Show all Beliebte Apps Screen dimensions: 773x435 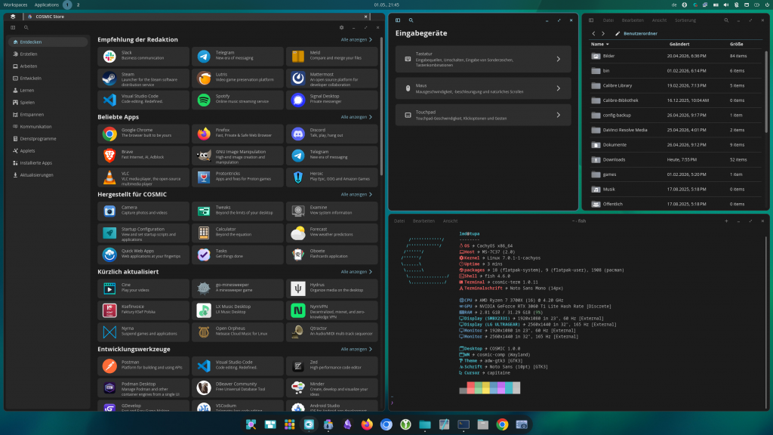coord(356,117)
